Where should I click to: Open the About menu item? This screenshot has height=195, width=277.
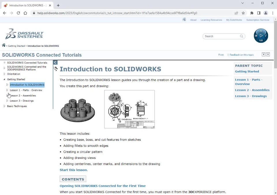(193, 20)
